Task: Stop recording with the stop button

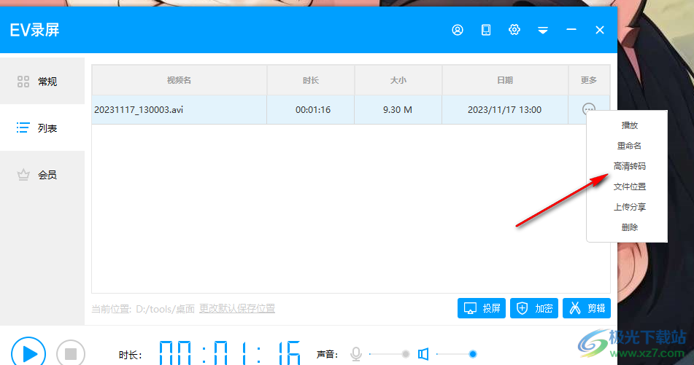Action: tap(71, 353)
